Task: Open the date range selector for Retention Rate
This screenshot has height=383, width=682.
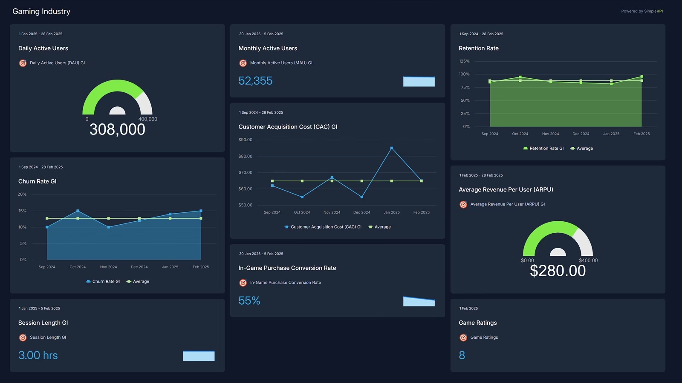Action: pos(481,34)
